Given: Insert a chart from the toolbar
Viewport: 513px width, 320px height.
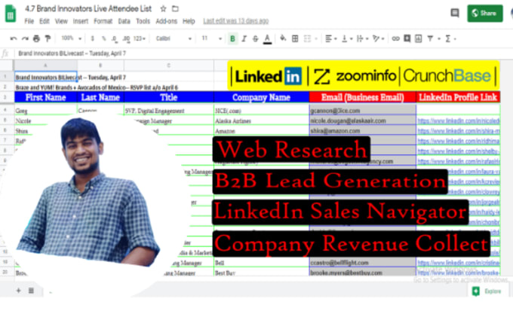Looking at the screenshot, I should tap(419, 38).
